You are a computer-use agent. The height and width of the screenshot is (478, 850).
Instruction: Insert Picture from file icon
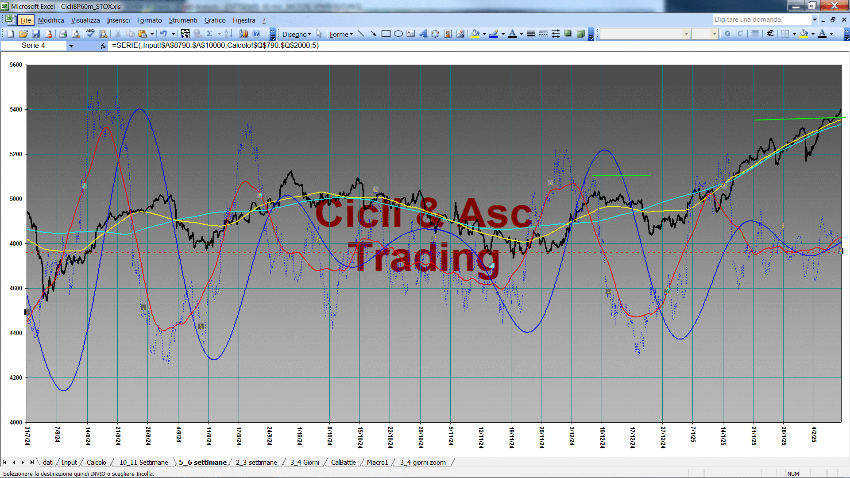[460, 34]
